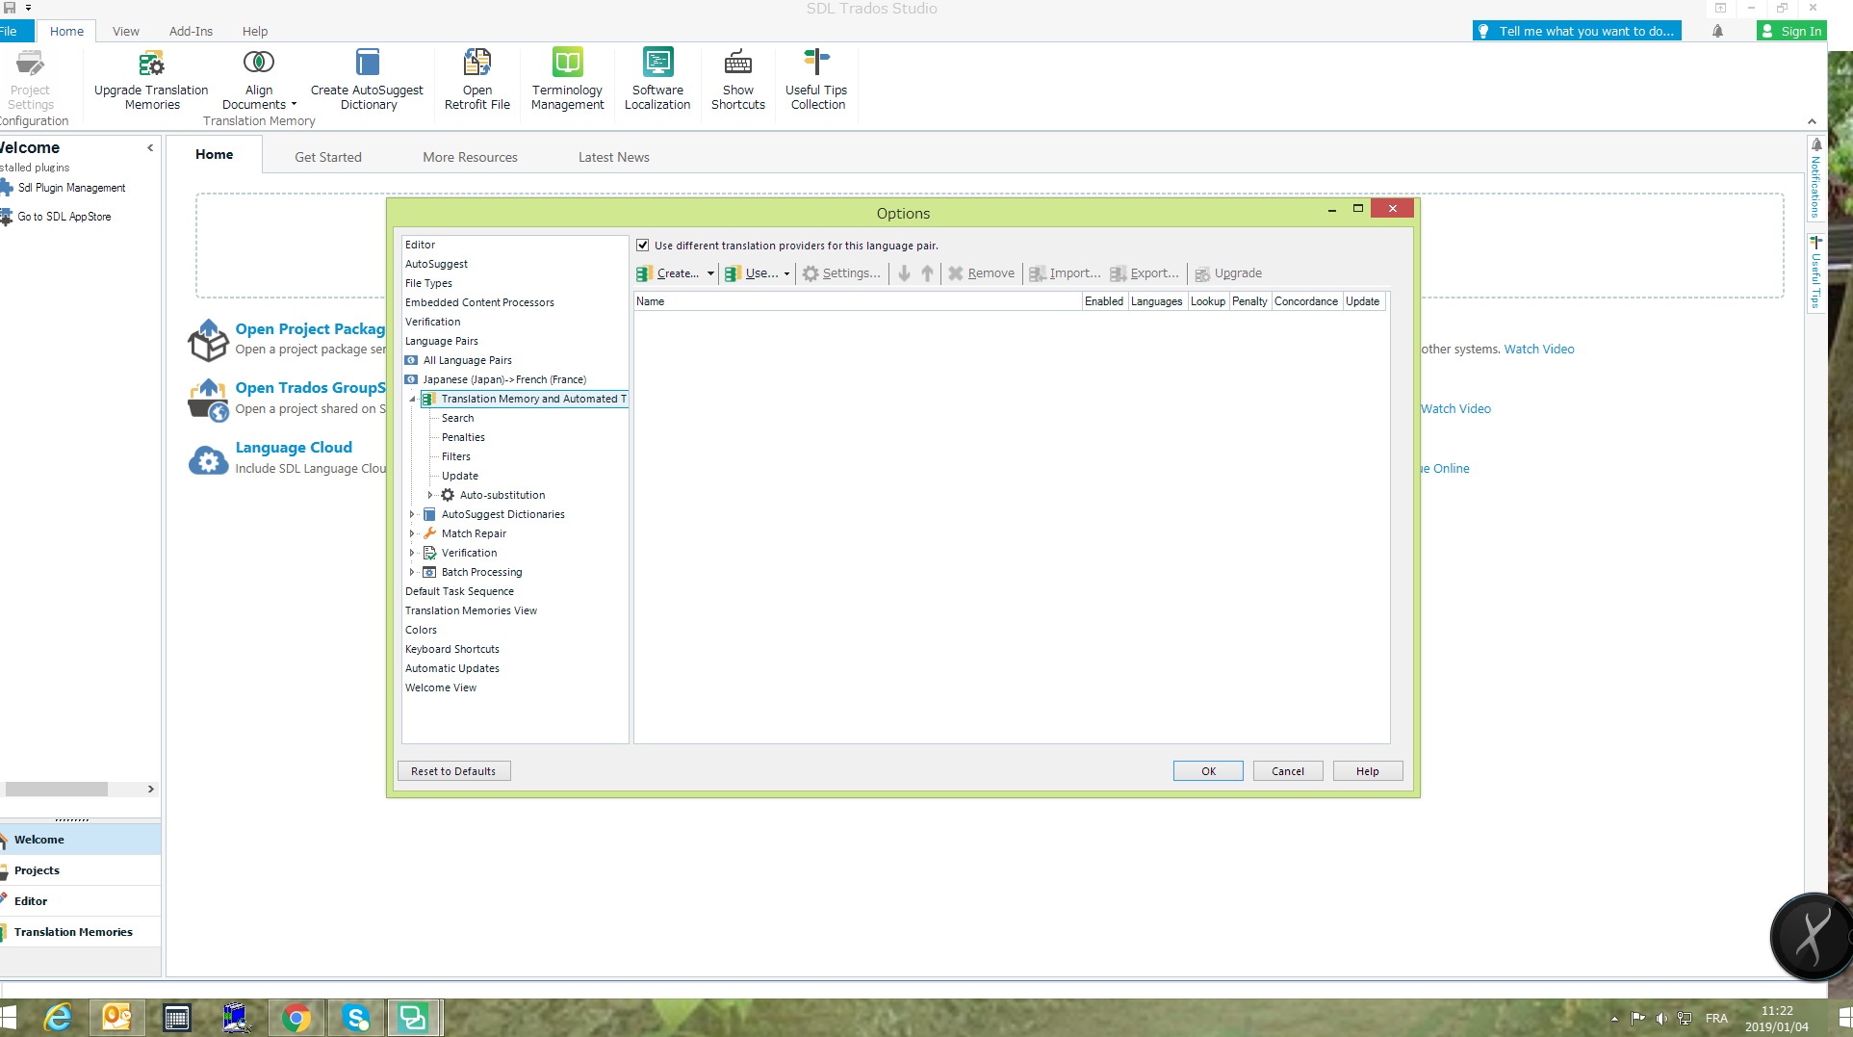Toggle different translation providers checkbox

(x=642, y=246)
